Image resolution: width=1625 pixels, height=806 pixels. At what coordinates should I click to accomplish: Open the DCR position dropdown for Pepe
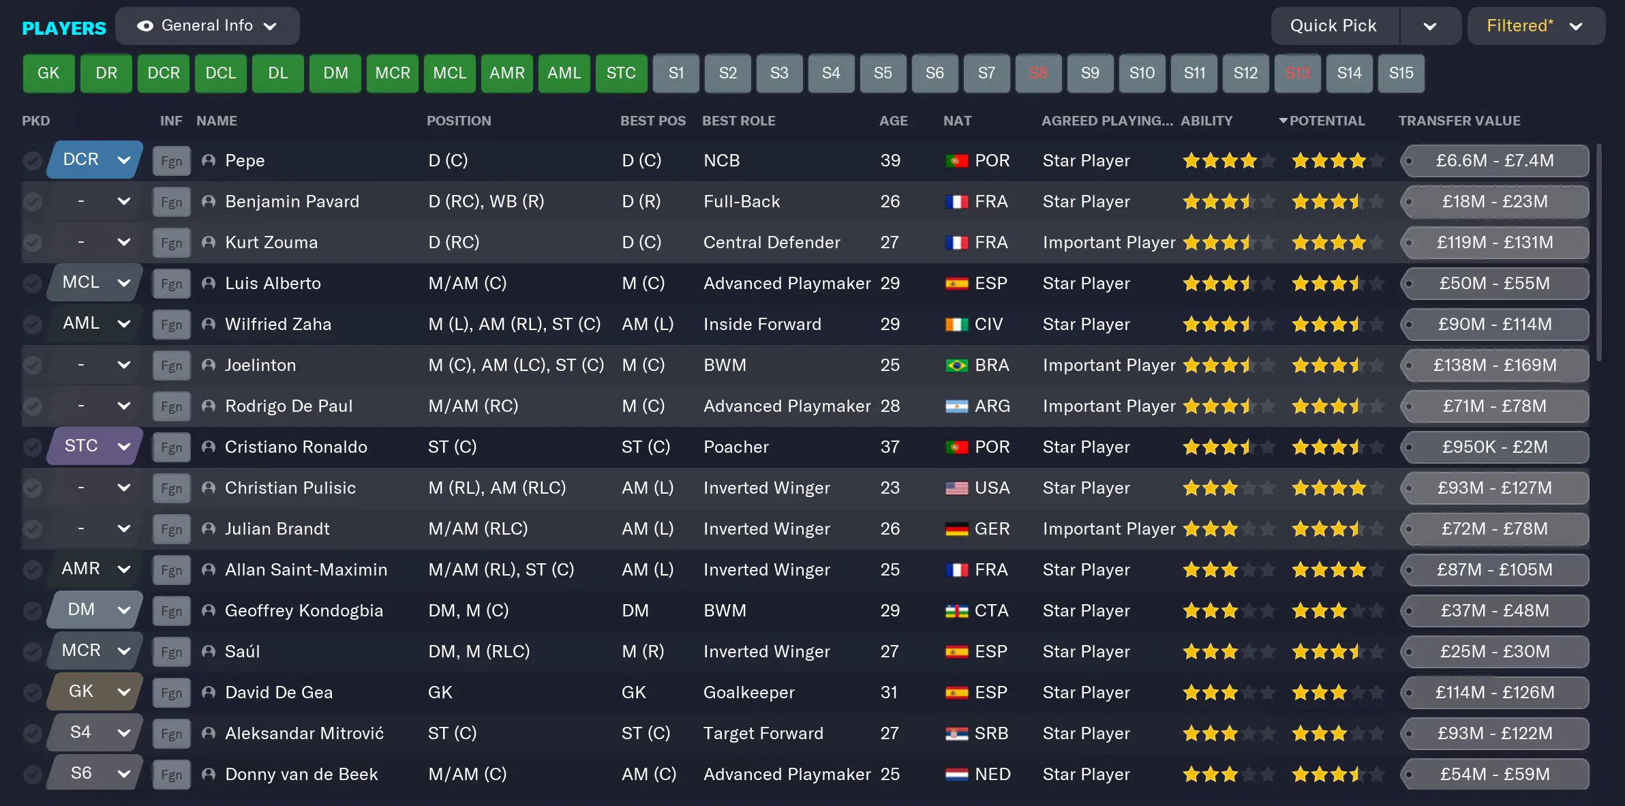tap(95, 160)
